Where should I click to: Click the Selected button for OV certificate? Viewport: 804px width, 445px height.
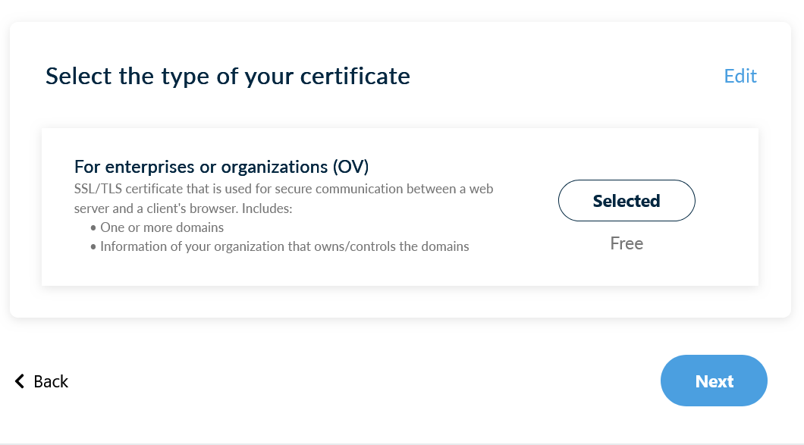627,200
